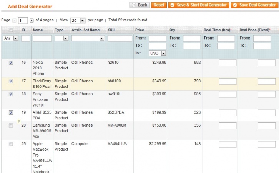Open the records per page dropdown
Screen dimensions: 279x173
click(78, 21)
